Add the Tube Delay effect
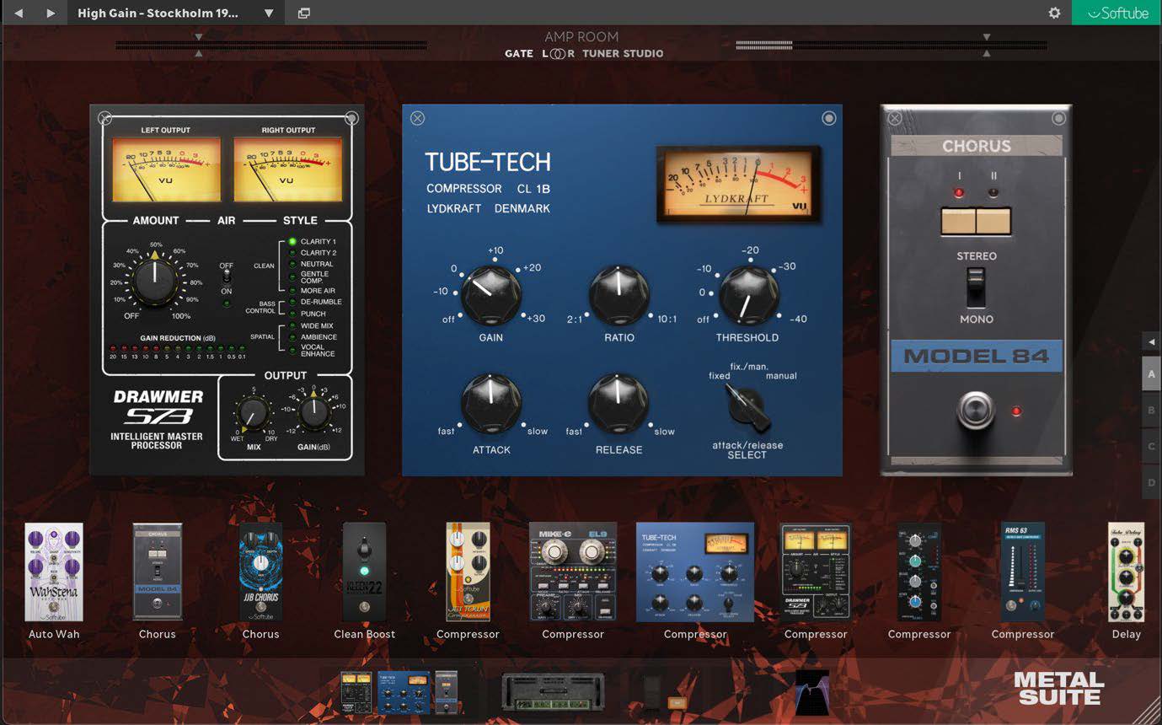Viewport: 1162px width, 725px height. coord(1126,572)
